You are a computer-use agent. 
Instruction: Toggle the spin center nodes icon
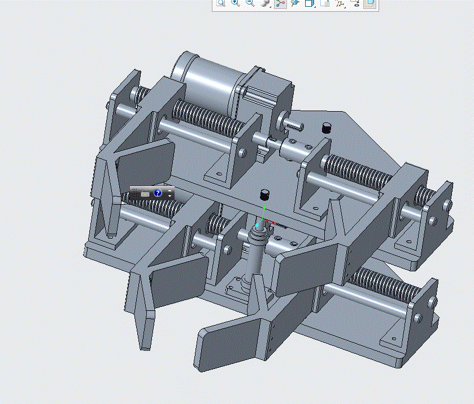click(x=280, y=3)
